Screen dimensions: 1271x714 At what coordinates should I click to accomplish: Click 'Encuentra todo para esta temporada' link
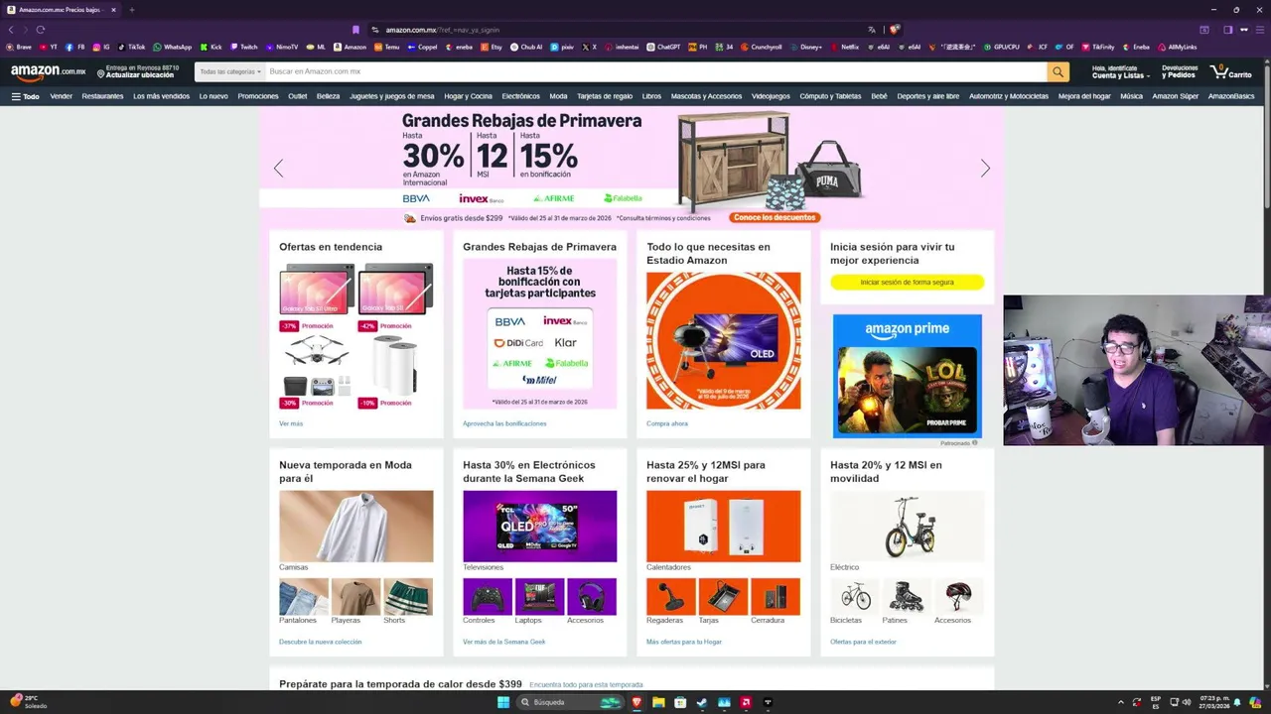tap(586, 684)
